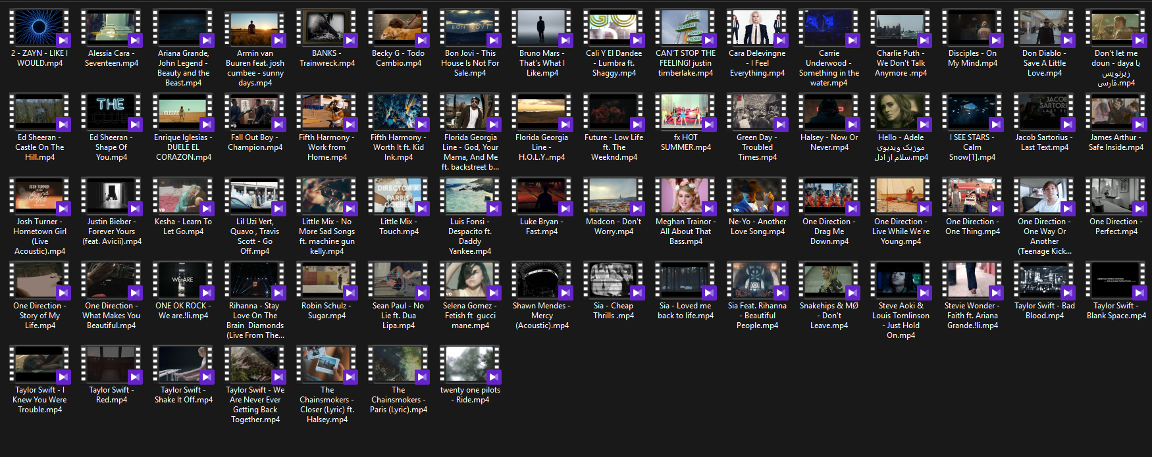Select twenty one pilots - Ride.mp4 icon
Image resolution: width=1152 pixels, height=457 pixels.
[470, 364]
